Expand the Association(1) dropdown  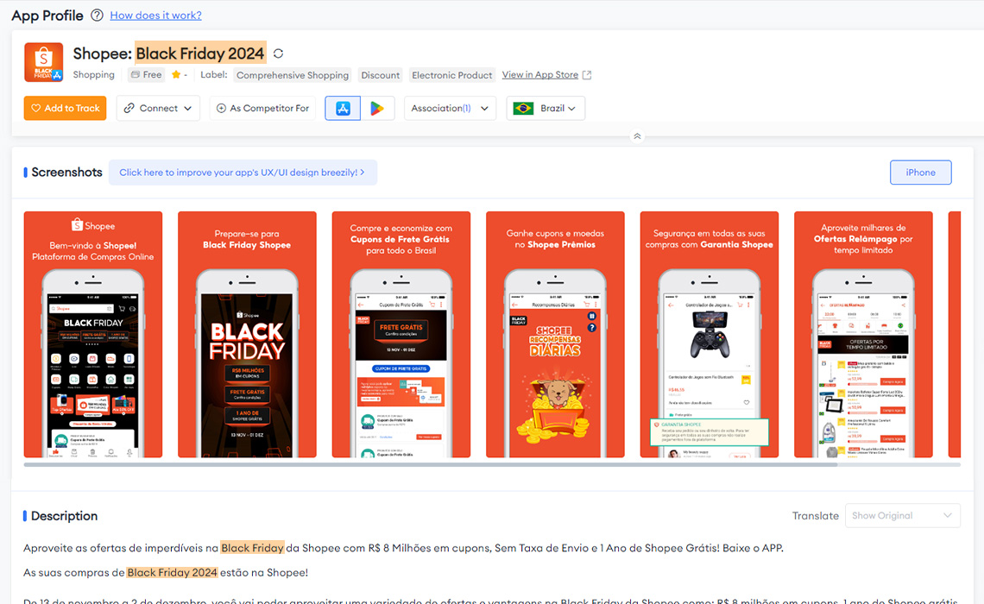450,108
